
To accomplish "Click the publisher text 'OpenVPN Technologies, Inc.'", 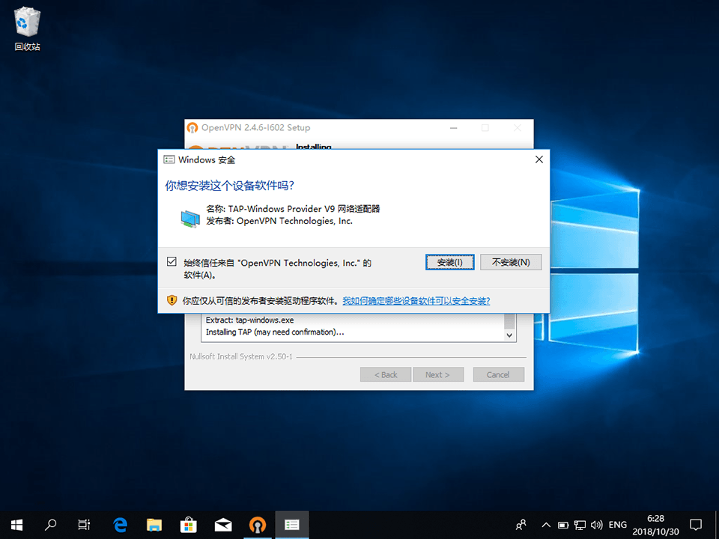I will point(294,221).
